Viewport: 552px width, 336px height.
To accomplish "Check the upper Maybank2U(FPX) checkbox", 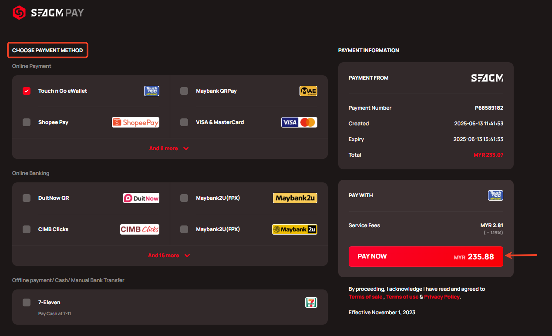I will click(184, 198).
